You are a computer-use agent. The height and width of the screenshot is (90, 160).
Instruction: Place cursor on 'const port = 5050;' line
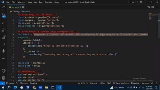29,66
